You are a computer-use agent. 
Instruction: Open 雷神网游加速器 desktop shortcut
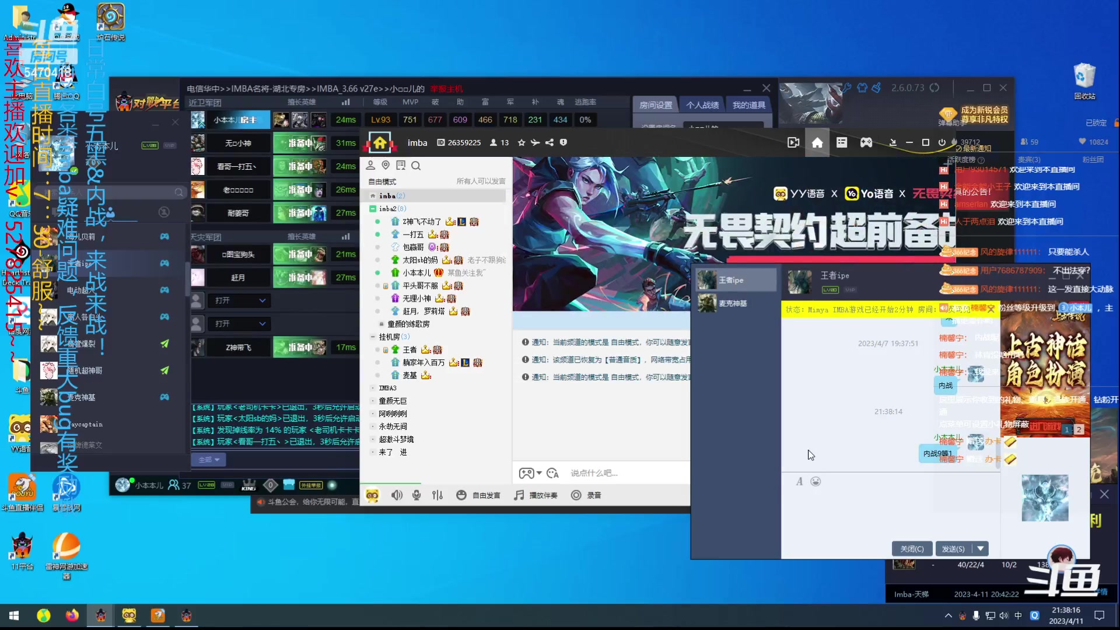(x=66, y=555)
